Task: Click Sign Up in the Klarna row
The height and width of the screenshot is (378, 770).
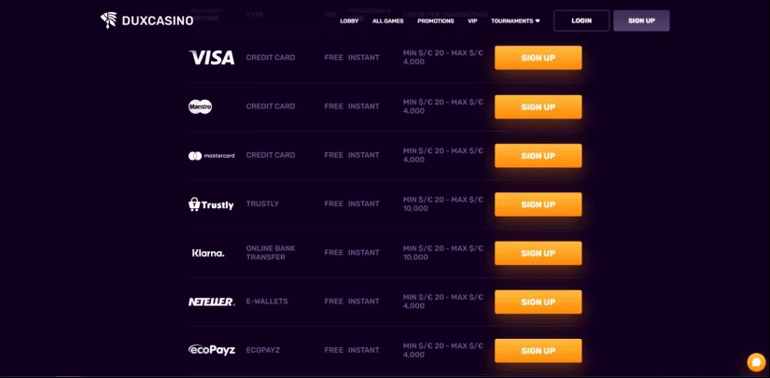Action: [539, 253]
